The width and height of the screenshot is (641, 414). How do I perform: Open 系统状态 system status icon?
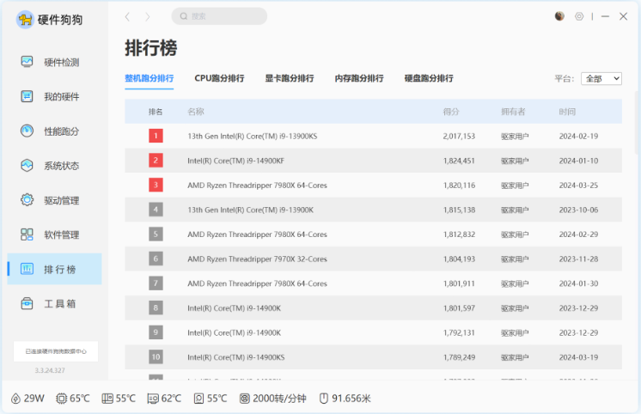[27, 166]
